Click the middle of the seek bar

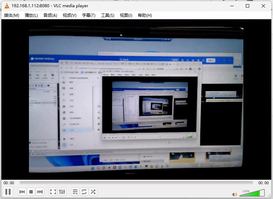tap(136, 183)
